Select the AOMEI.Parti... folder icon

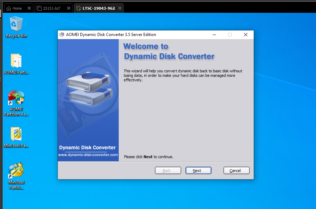pos(16,64)
